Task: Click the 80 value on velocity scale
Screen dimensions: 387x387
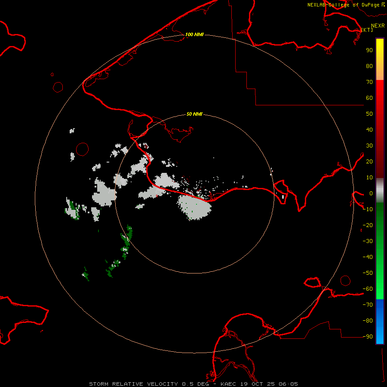Action: 369,66
